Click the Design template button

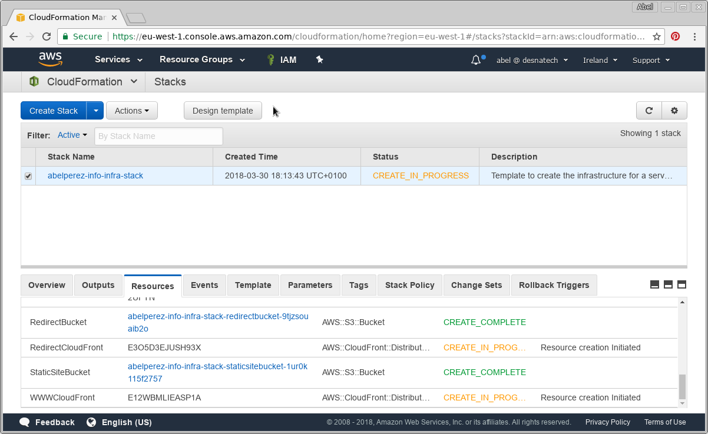point(223,111)
